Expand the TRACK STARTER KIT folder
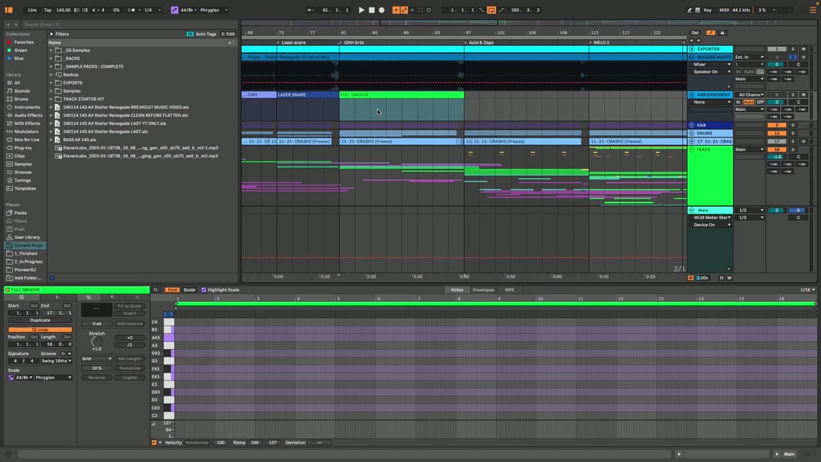821x462 pixels. (51, 99)
